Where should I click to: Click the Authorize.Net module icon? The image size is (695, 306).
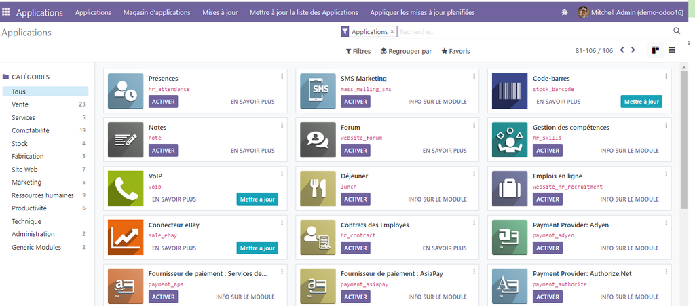(510, 286)
